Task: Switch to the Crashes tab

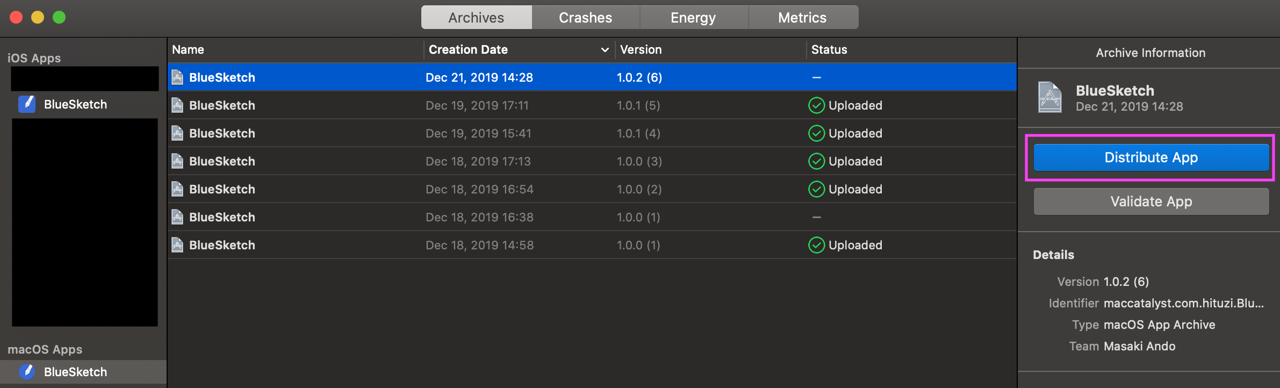Action: (x=585, y=18)
